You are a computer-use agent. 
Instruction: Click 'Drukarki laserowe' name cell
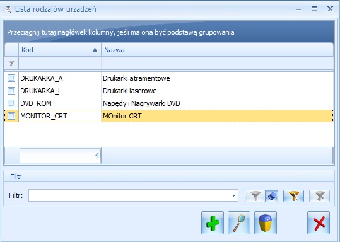click(x=217, y=91)
